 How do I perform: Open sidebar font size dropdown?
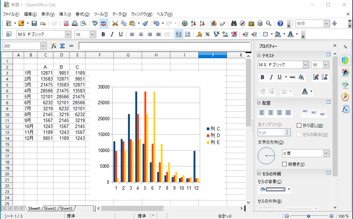point(326,65)
